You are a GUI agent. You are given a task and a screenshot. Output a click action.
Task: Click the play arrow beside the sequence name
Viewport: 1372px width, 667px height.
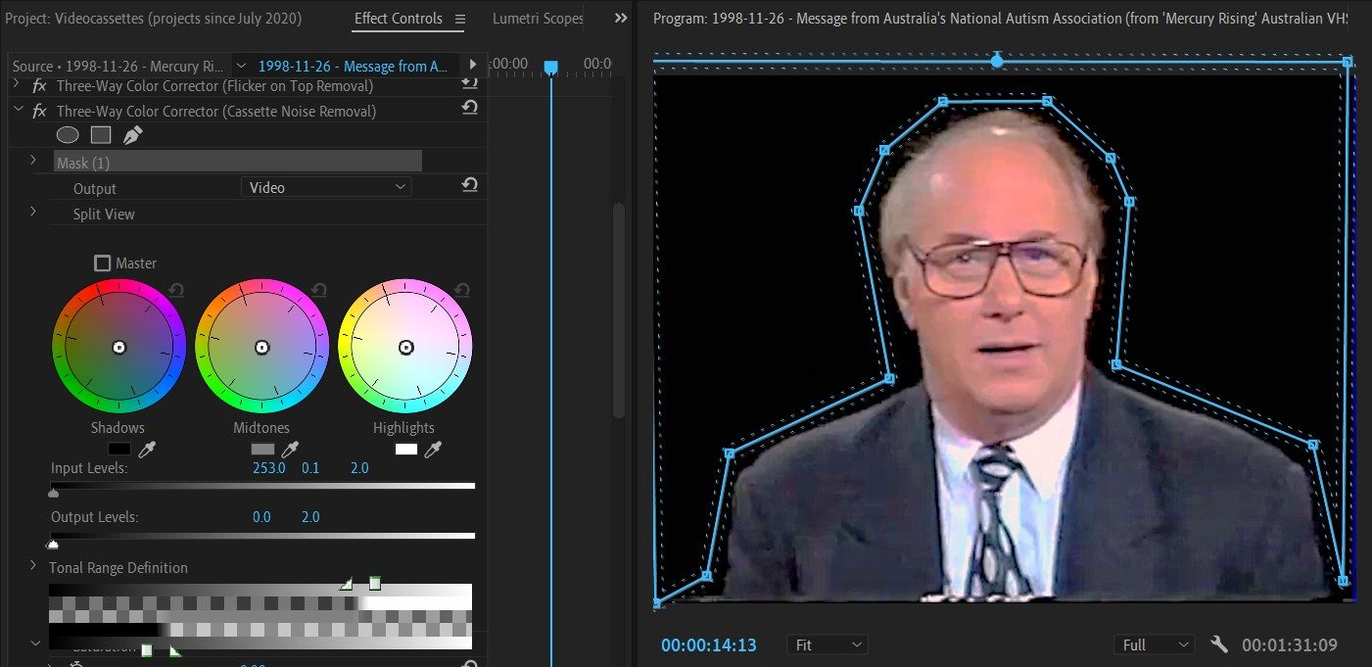pyautogui.click(x=473, y=65)
